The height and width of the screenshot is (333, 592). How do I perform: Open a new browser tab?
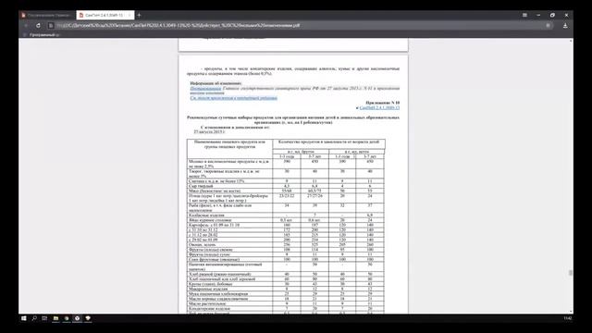(x=139, y=15)
